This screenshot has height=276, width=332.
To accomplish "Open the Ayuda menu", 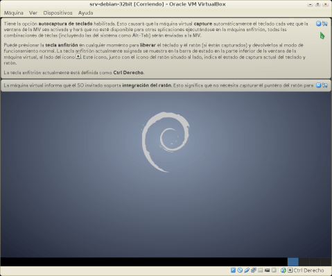I will (85, 12).
